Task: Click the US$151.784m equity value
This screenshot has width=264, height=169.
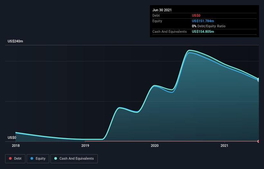Action: pyautogui.click(x=203, y=21)
